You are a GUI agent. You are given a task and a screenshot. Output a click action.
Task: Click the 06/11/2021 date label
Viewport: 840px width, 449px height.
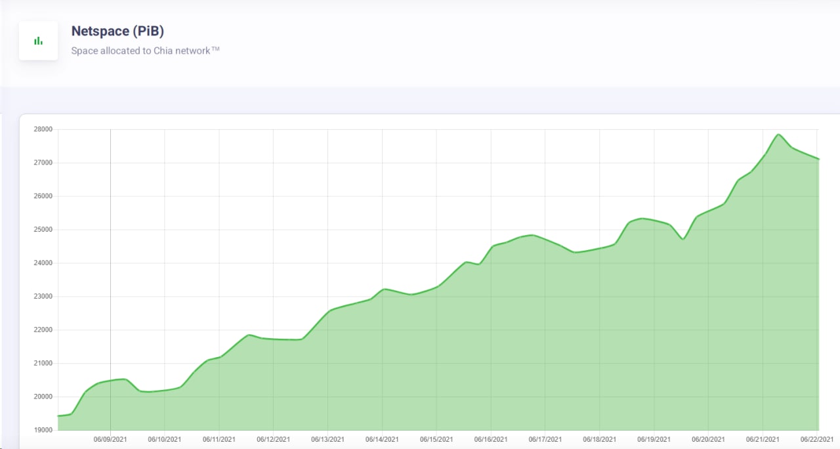coord(219,439)
